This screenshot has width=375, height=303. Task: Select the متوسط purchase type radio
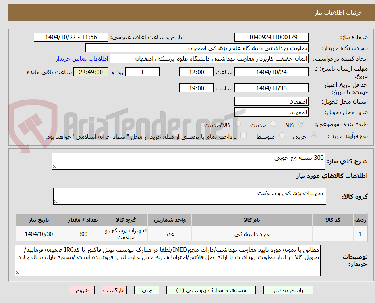[x=282, y=136]
